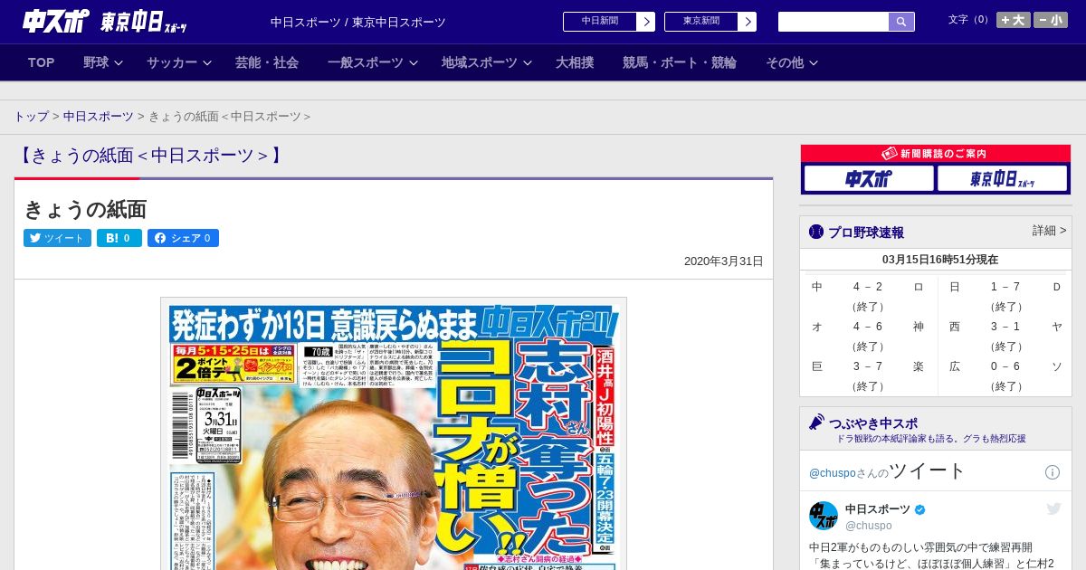This screenshot has height=570, width=1086.
Task: Click 広 0-6 ソ game score
Action: 1005,376
